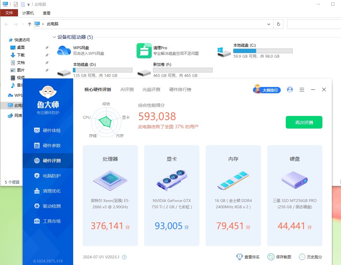Image resolution: width=341 pixels, height=265 pixels.
Task: Click Explorer forward arrow
Action: coord(16,24)
